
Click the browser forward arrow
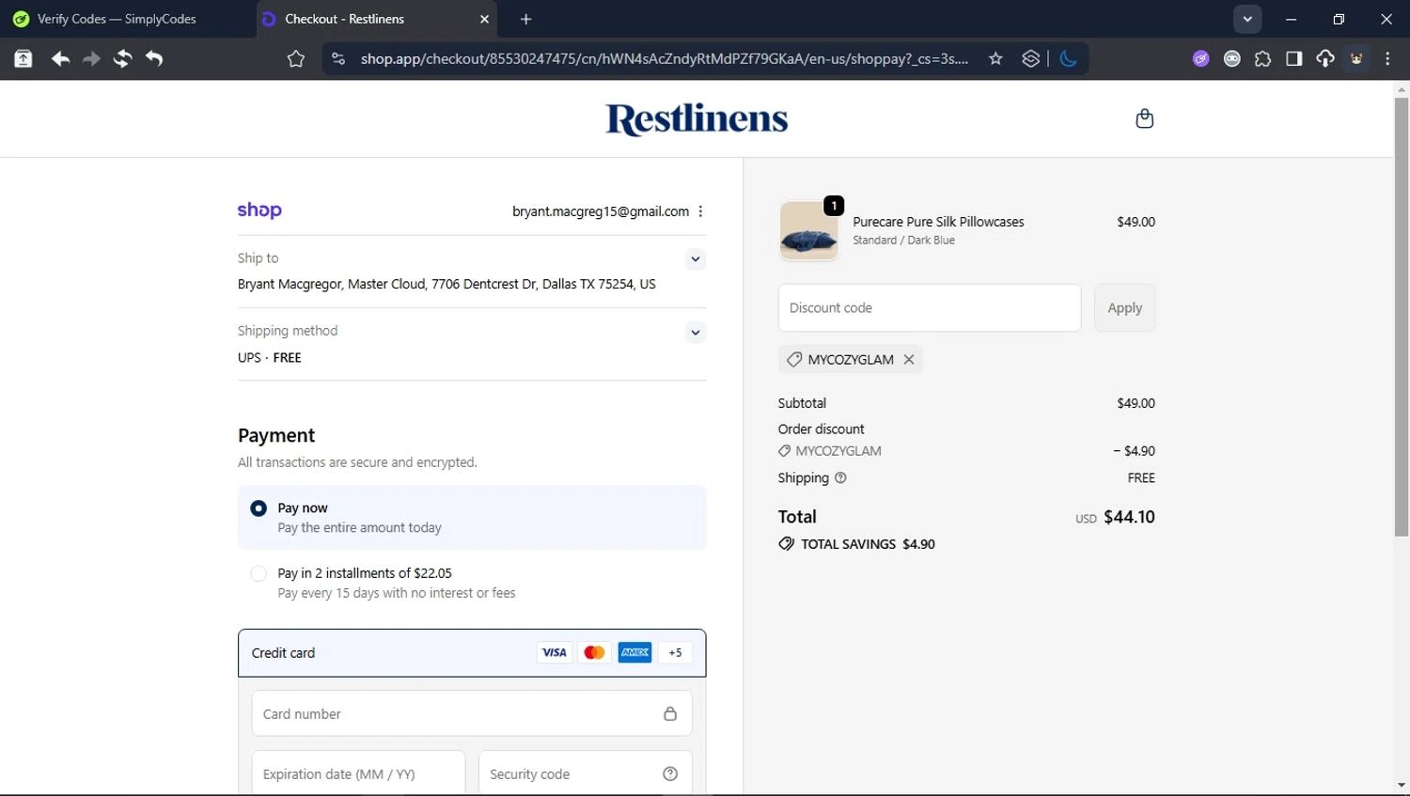pyautogui.click(x=91, y=58)
